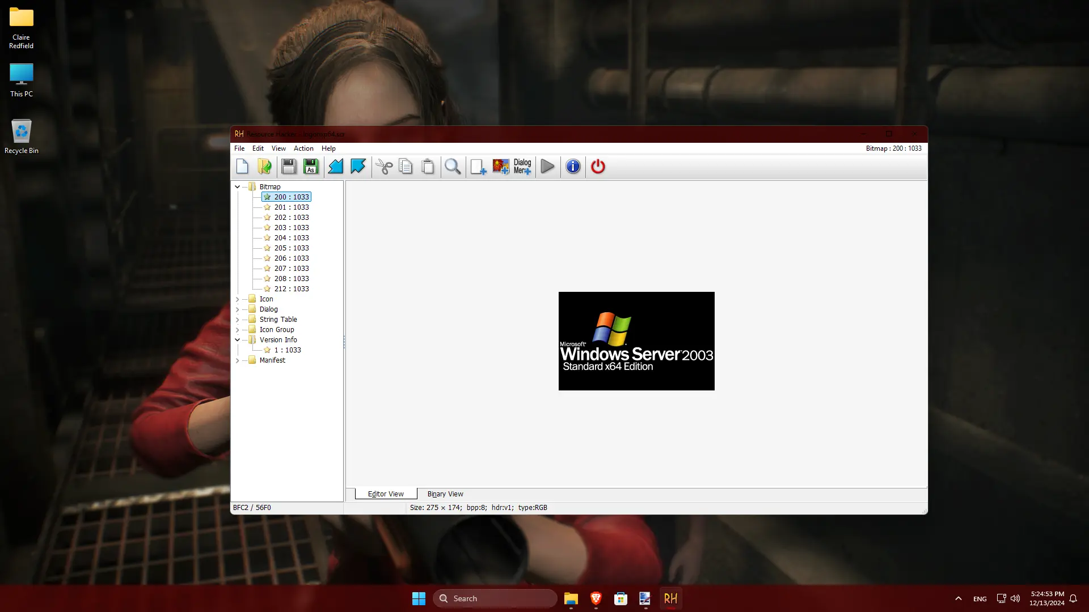
Task: Open a file with the folder icon
Action: (264, 167)
